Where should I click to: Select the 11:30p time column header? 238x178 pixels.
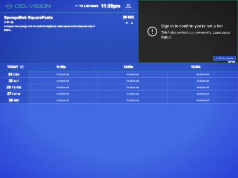click(x=61, y=67)
